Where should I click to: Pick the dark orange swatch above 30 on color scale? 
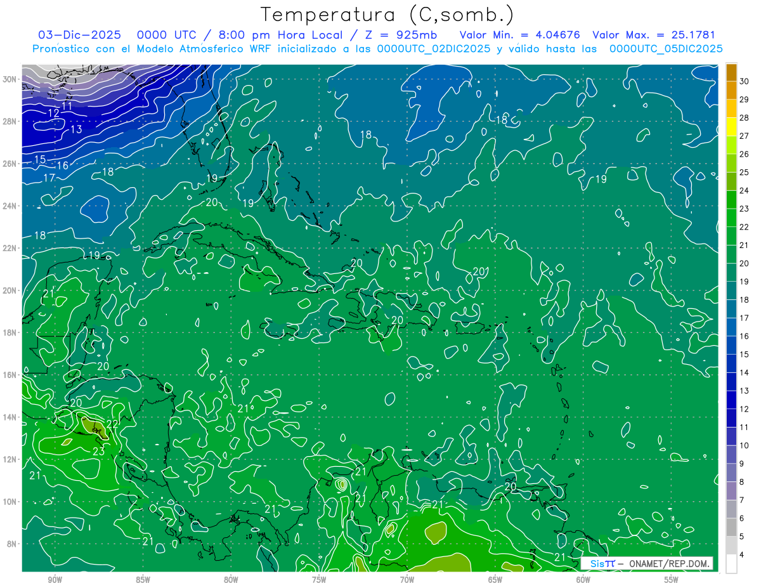click(731, 72)
